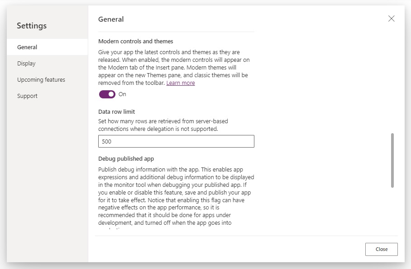This screenshot has height=269, width=411.
Task: Select the Modern controls and themes label
Action: [x=136, y=41]
